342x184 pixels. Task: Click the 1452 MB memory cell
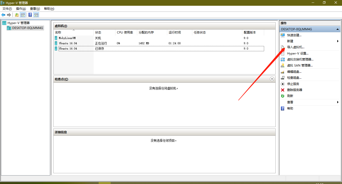144,43
